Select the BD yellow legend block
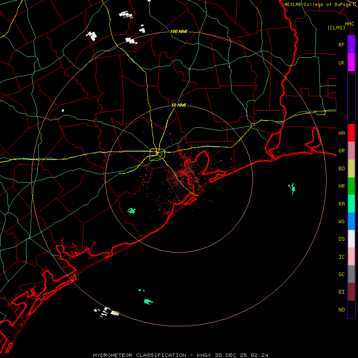The height and width of the screenshot is (358, 358). [351, 168]
